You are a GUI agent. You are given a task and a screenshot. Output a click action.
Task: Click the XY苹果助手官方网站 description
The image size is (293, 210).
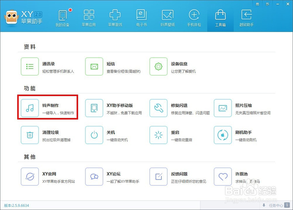59,181
